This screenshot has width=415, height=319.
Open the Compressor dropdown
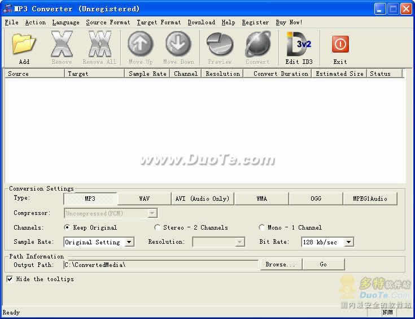coord(111,213)
